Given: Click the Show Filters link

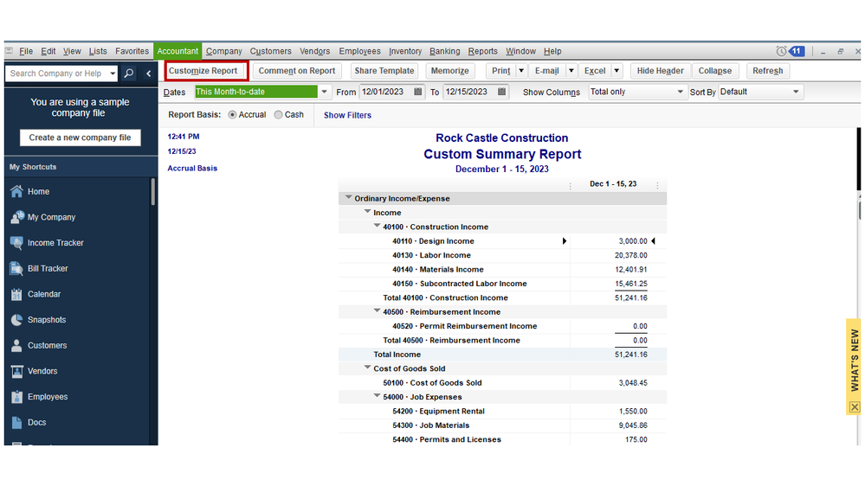Looking at the screenshot, I should 347,115.
